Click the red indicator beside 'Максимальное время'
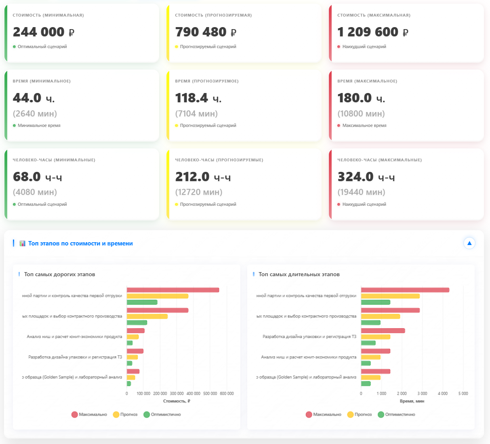The width and height of the screenshot is (490, 444). coord(338,125)
